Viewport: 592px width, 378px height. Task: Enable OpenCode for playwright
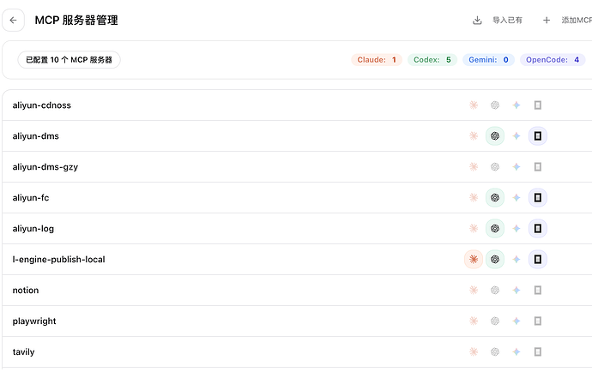[538, 321]
